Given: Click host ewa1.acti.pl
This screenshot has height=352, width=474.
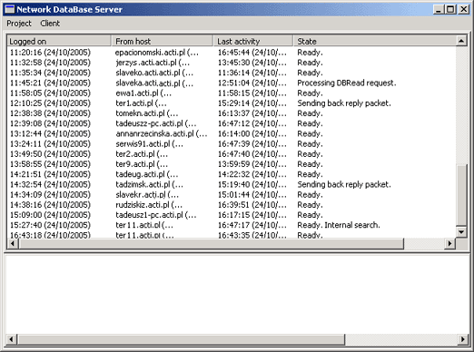Looking at the screenshot, I should click(x=143, y=93).
